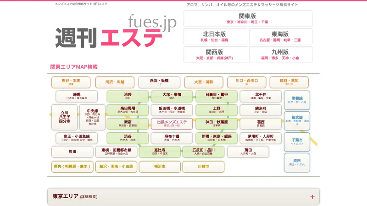Choose the 東横・田園都市線 area
Screen dimensions: 367x206
pyautogui.click(x=116, y=152)
